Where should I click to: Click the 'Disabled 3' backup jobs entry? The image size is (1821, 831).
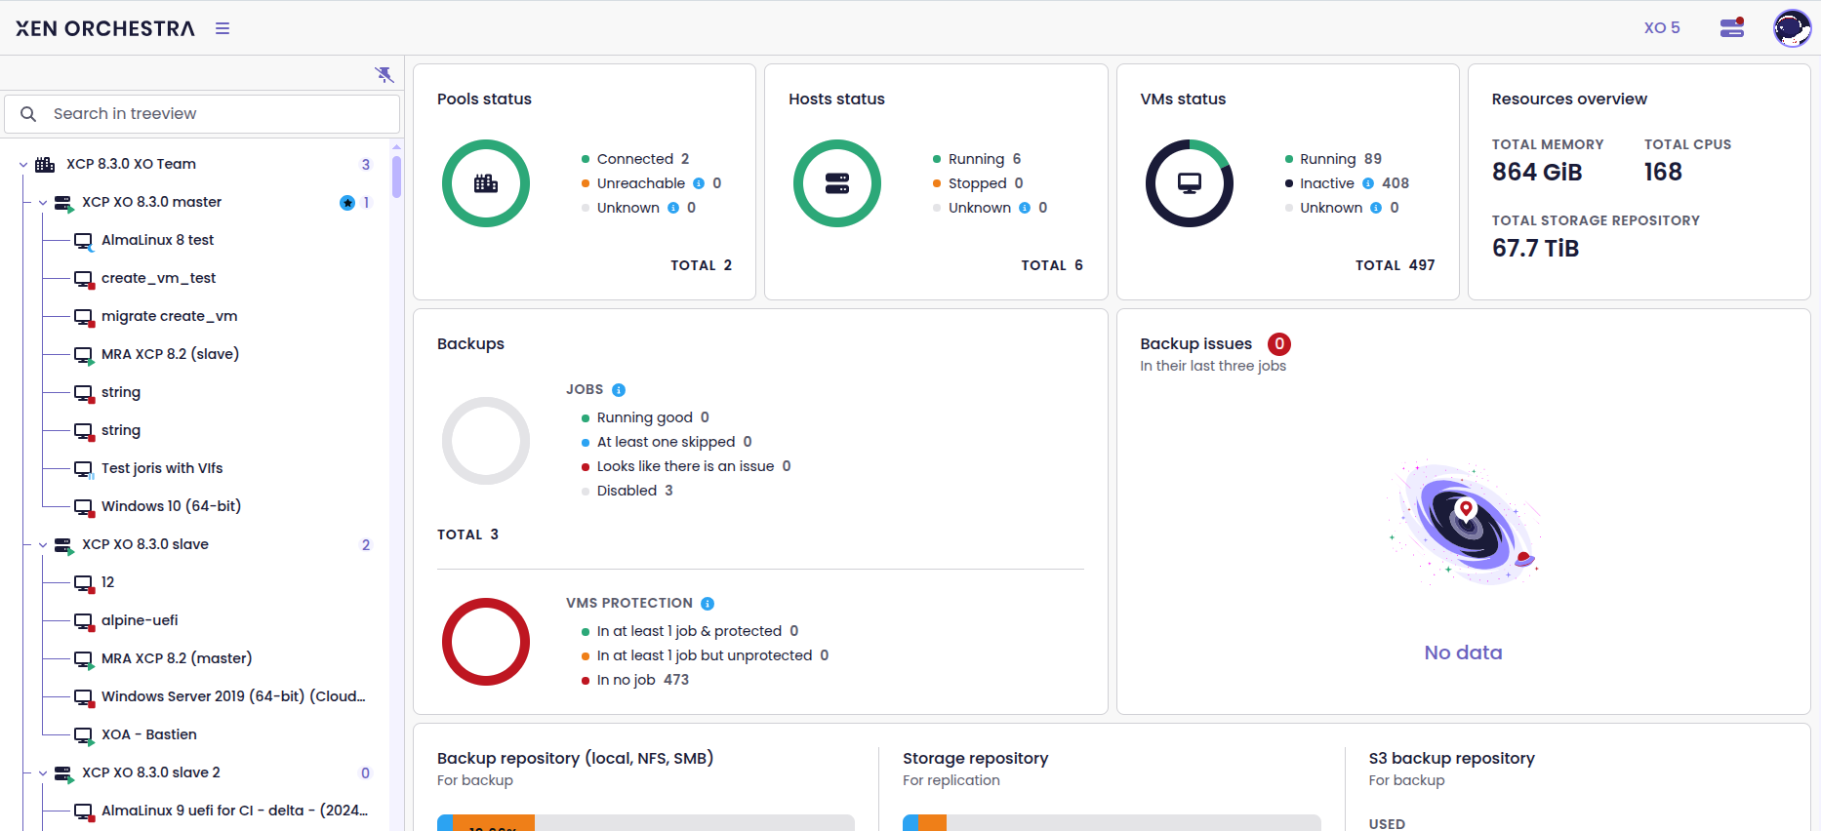click(627, 491)
